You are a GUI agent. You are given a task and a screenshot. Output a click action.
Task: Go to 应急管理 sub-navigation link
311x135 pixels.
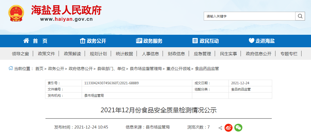pyautogui.click(x=202, y=54)
